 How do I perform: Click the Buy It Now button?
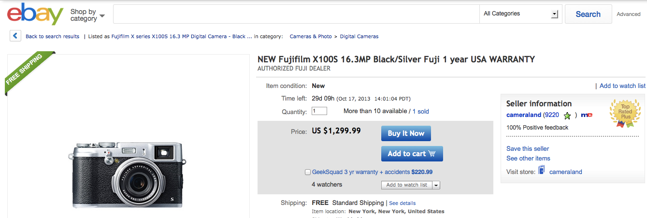point(406,133)
